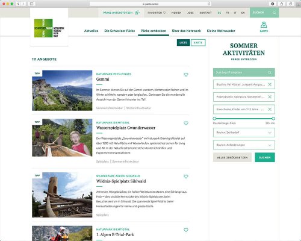Viewport: 301px width, 241px height.
Task: Click Alles zurücksetzen button
Action: click(x=232, y=157)
